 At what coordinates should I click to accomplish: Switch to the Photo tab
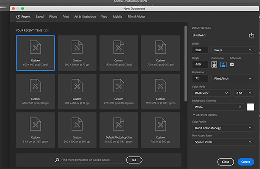(x=53, y=16)
